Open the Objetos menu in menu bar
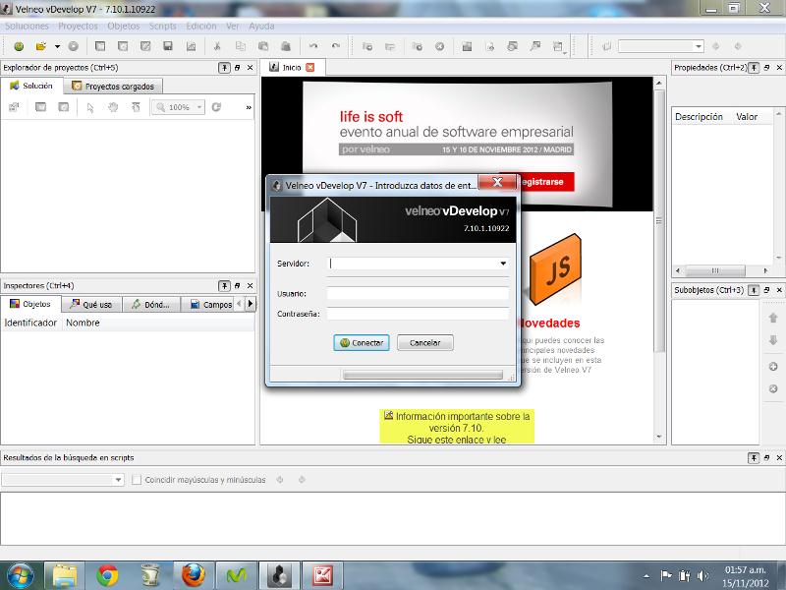Viewport: 786px width, 590px height. tap(124, 27)
